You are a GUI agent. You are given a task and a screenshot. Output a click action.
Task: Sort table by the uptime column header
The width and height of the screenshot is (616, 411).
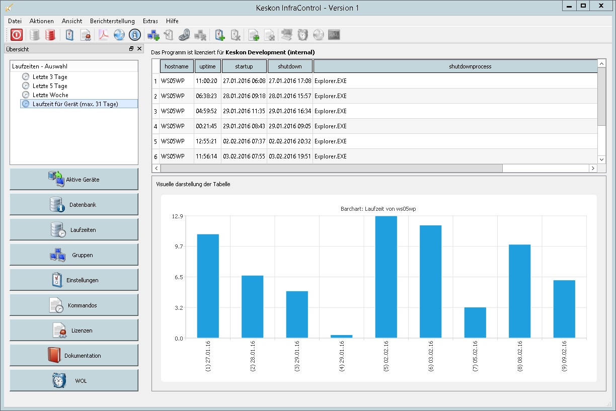207,66
